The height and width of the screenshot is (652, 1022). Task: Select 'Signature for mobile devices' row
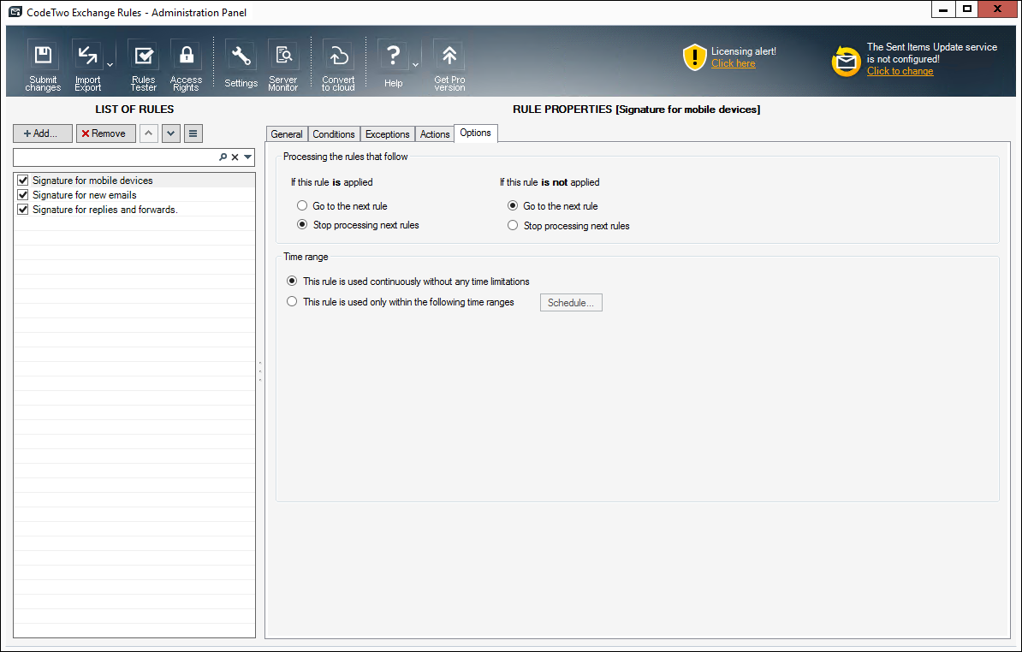[x=134, y=181]
